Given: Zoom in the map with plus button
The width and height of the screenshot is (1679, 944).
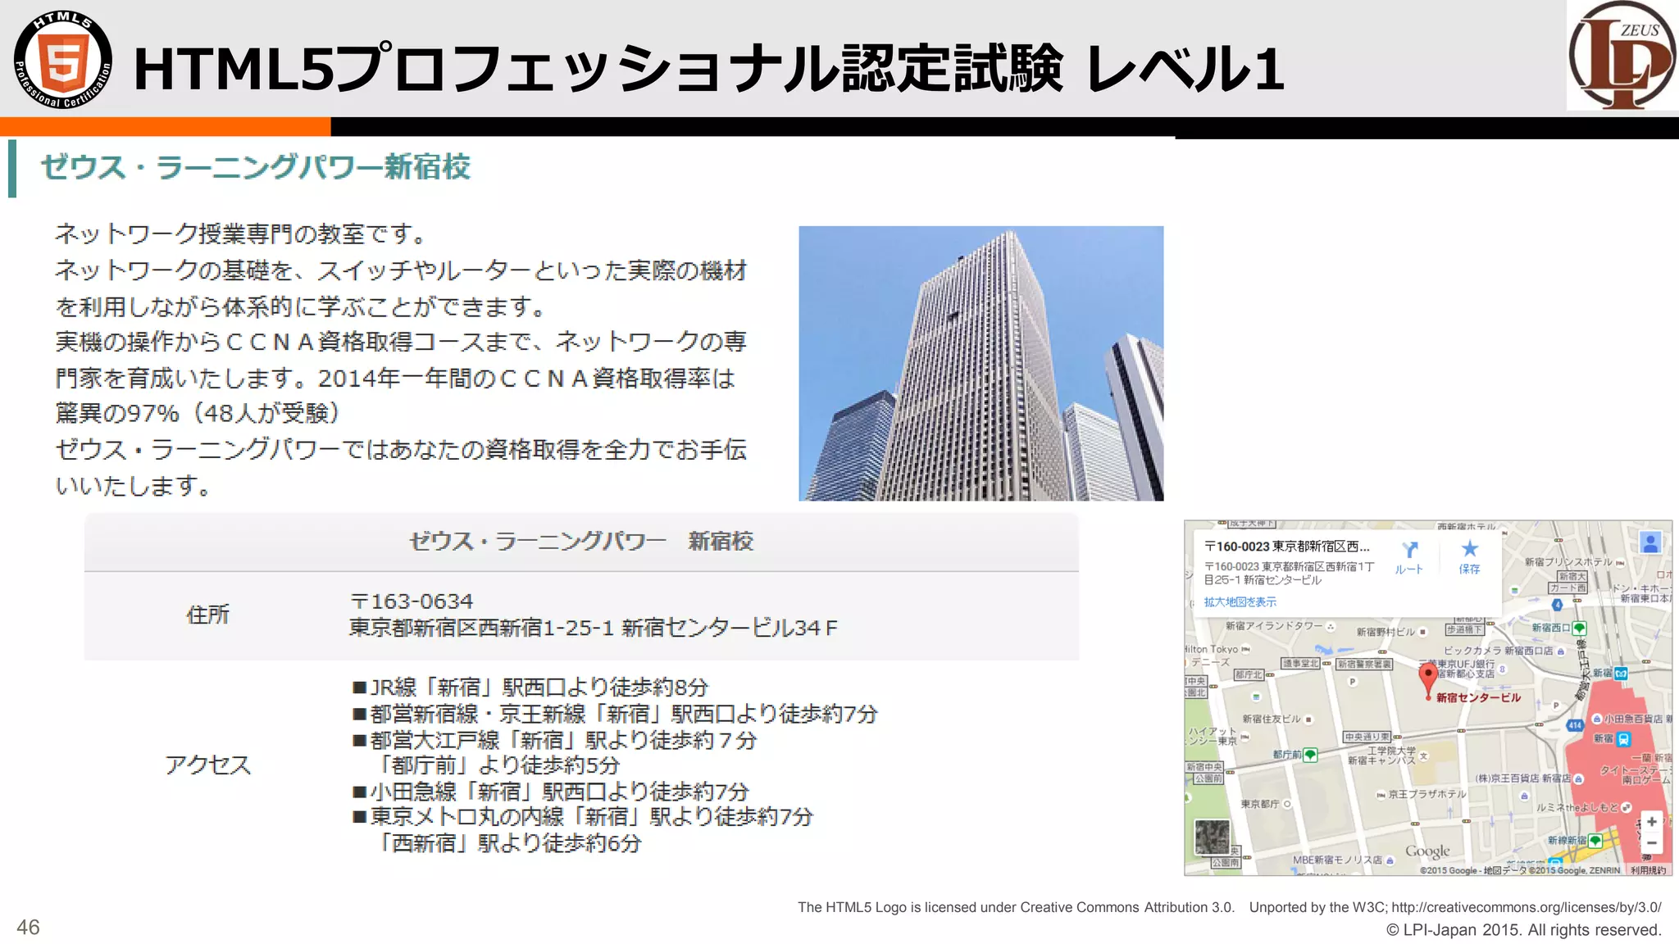Looking at the screenshot, I should pos(1651,822).
